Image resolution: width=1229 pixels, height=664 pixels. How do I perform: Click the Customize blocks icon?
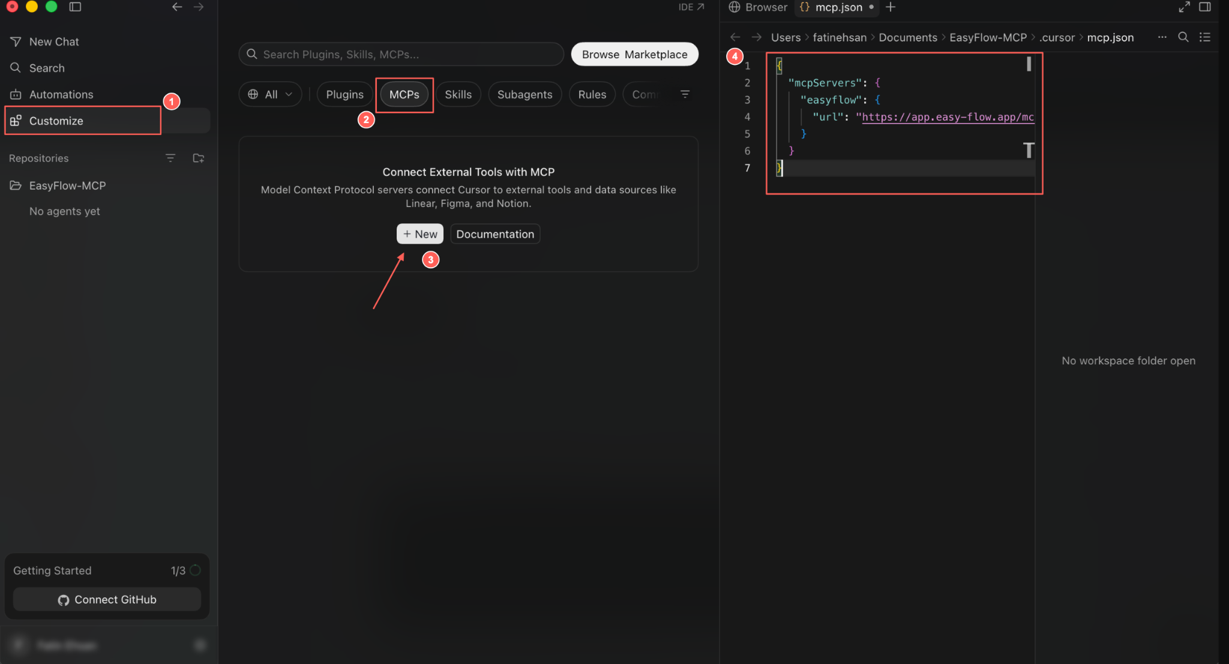[x=16, y=121]
